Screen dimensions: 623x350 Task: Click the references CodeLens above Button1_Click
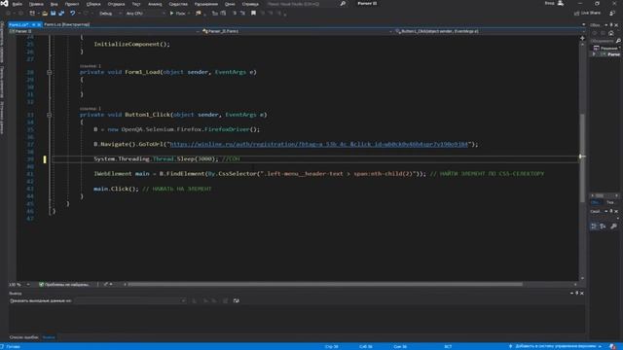[x=91, y=108]
